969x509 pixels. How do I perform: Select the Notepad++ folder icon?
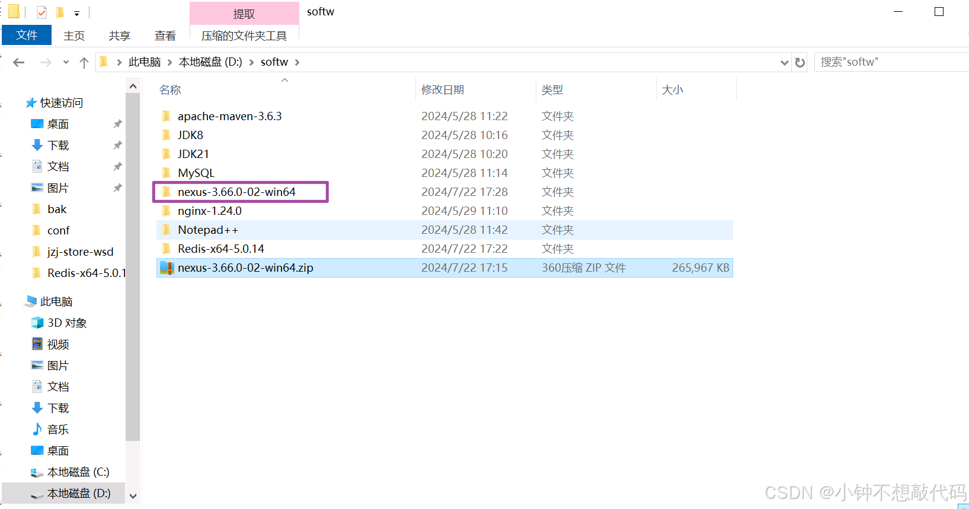[x=167, y=230]
